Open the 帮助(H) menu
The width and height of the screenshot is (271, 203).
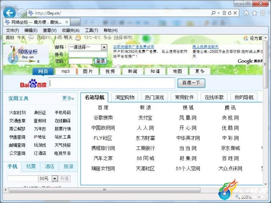pos(111,30)
